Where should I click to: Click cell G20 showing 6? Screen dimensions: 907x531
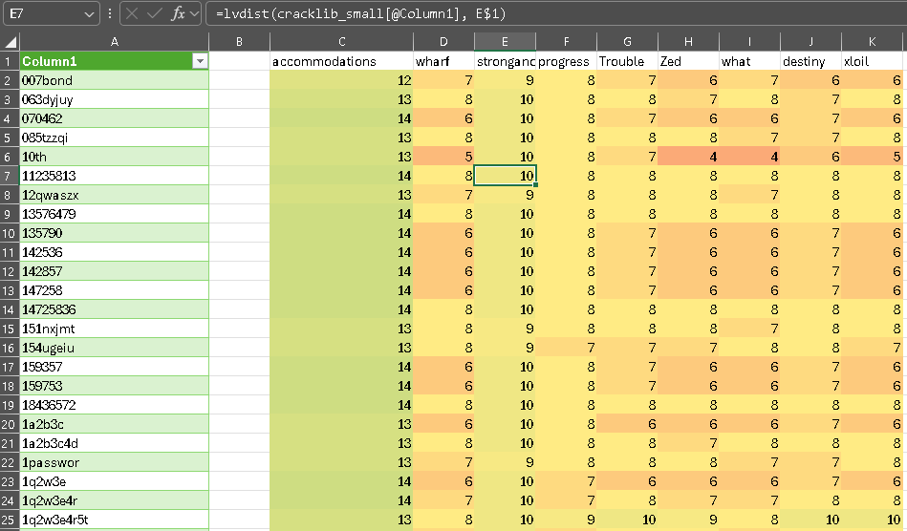click(628, 424)
